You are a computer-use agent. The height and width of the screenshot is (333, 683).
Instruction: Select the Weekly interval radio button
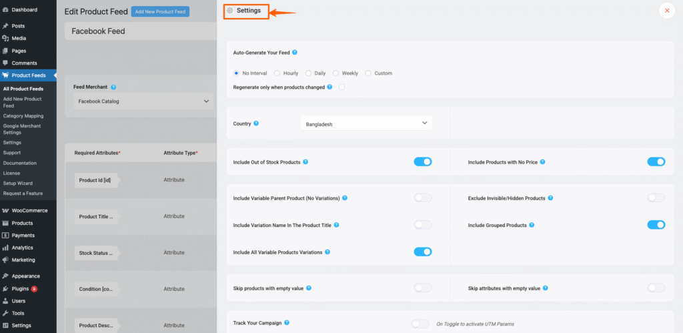(336, 73)
